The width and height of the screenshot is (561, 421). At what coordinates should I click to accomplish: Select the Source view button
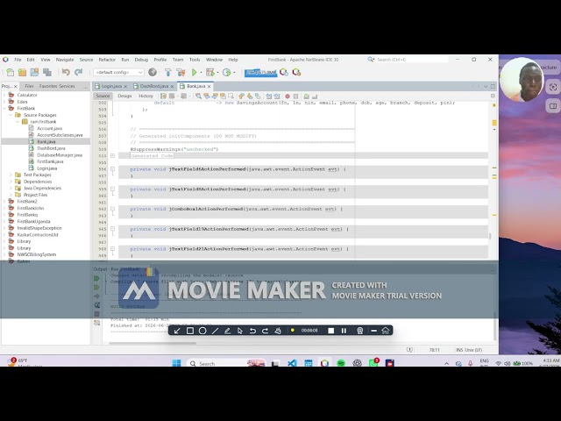[103, 96]
